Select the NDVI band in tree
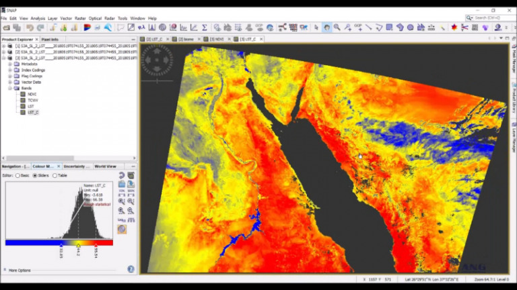 pyautogui.click(x=32, y=94)
